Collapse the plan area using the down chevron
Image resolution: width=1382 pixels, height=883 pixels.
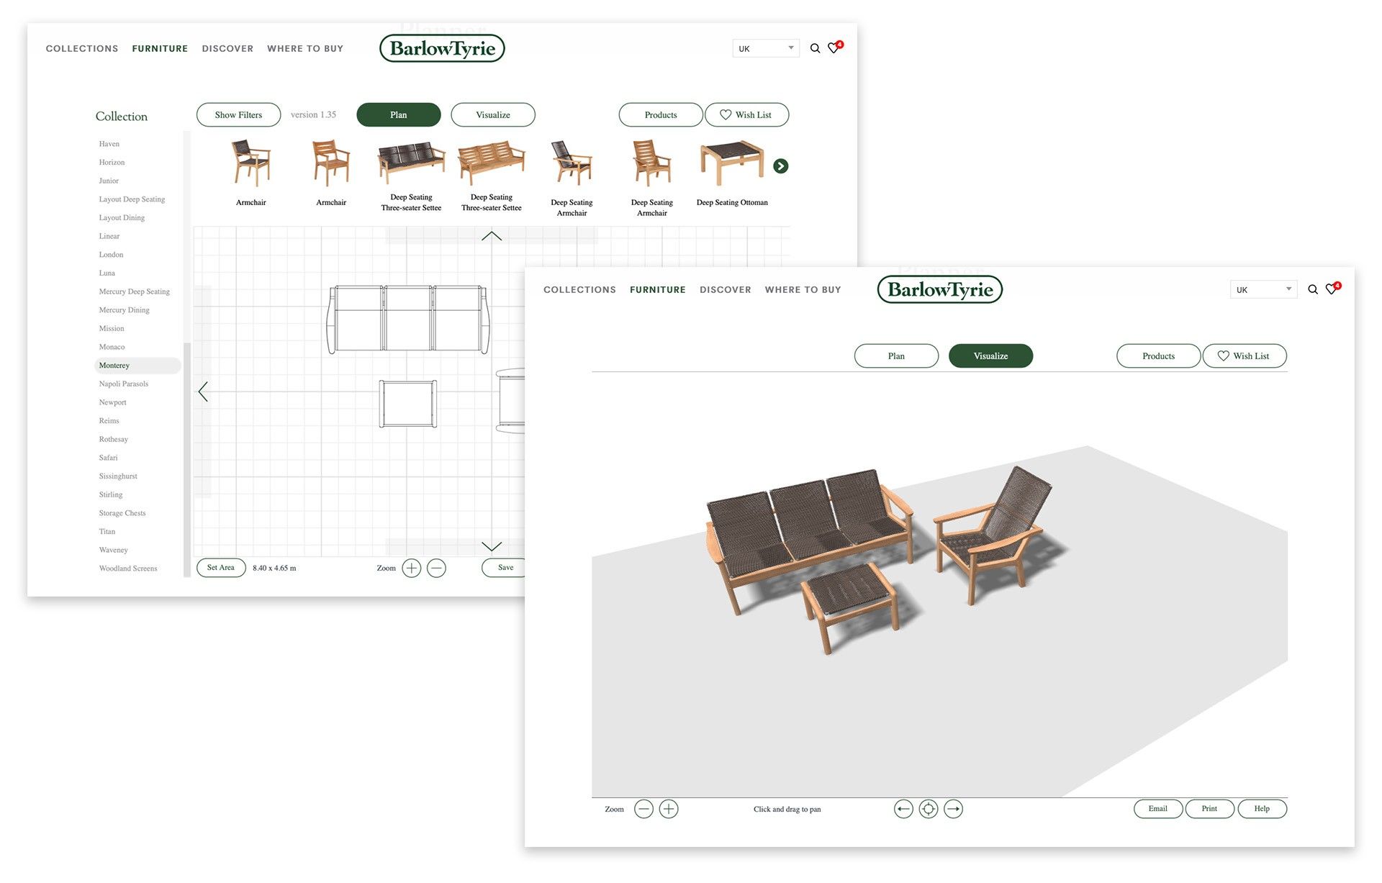492,546
